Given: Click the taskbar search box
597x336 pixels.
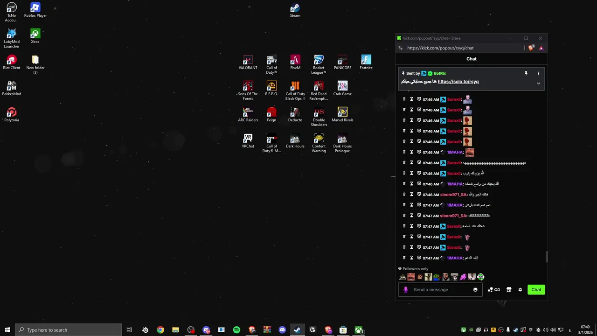Looking at the screenshot, I should [x=69, y=330].
